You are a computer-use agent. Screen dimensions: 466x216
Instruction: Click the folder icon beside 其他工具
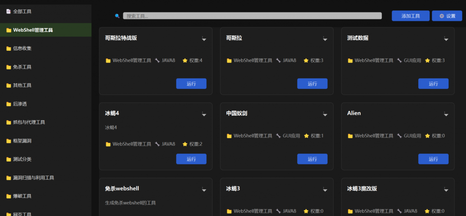click(x=9, y=86)
